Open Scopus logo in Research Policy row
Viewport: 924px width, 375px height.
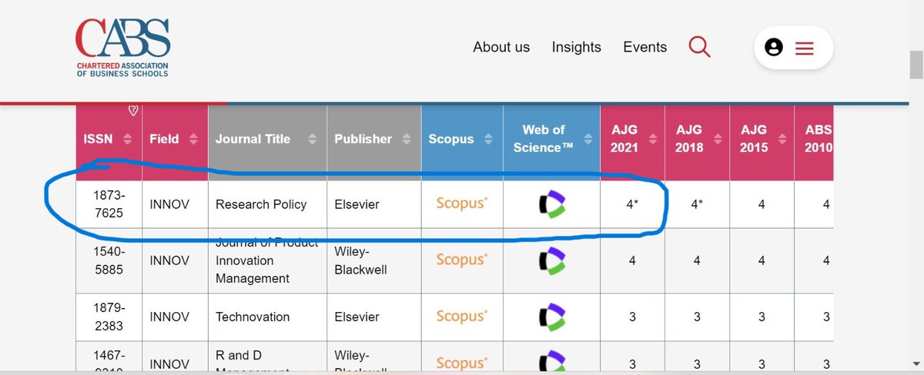[x=462, y=204]
